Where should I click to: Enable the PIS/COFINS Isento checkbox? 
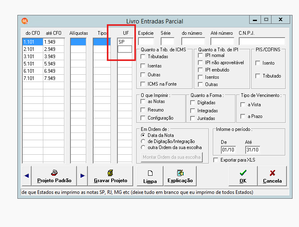coord(258,63)
